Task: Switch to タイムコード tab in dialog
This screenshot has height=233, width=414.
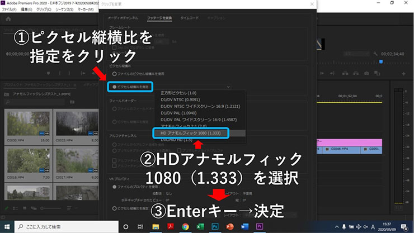Action: pos(190,18)
